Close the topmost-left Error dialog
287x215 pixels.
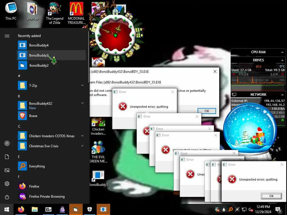[x=173, y=92]
